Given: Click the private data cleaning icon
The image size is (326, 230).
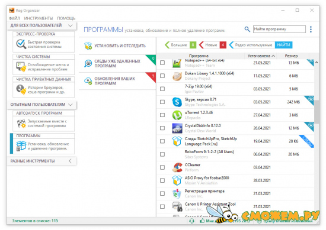Looking at the screenshot, I should pyautogui.click(x=21, y=89).
